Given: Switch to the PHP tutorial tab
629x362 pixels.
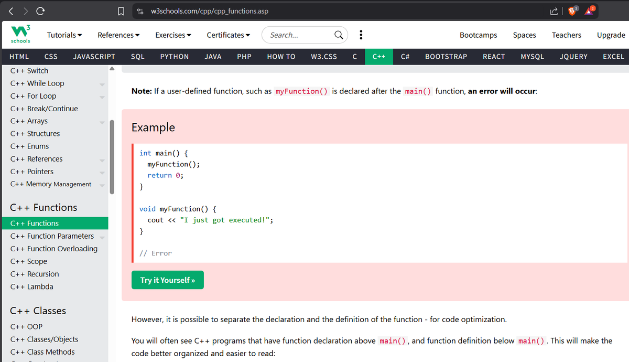Looking at the screenshot, I should coord(244,56).
